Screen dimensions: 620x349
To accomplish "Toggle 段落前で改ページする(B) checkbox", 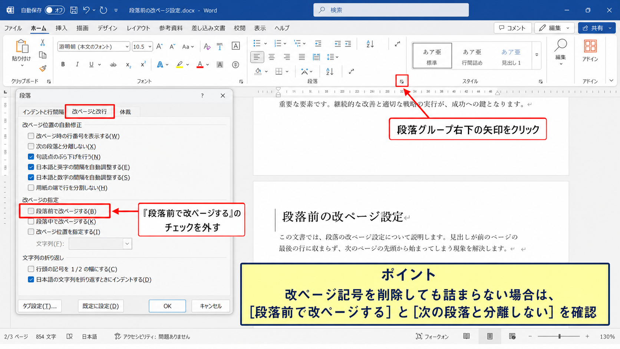I will pyautogui.click(x=31, y=211).
